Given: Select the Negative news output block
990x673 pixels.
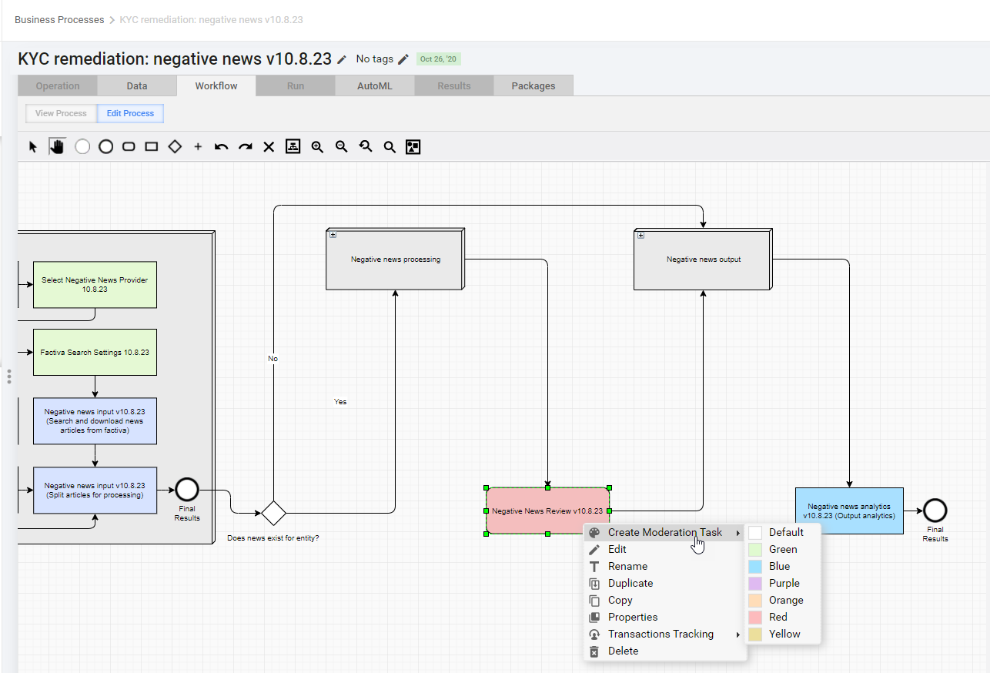Looking at the screenshot, I should (703, 259).
